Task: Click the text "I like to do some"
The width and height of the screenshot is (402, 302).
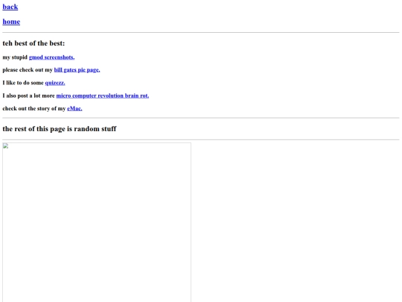Action: (x=23, y=83)
